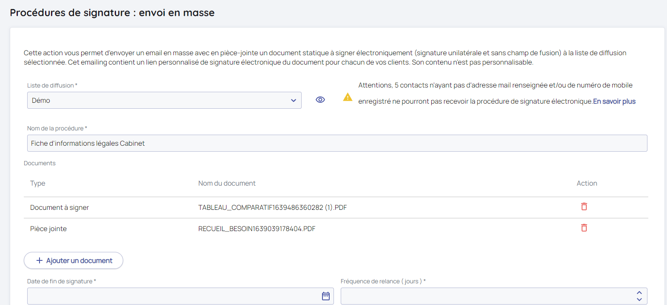Click the Nom de la procédure field
Viewport: 667px width, 305px height.
(337, 143)
